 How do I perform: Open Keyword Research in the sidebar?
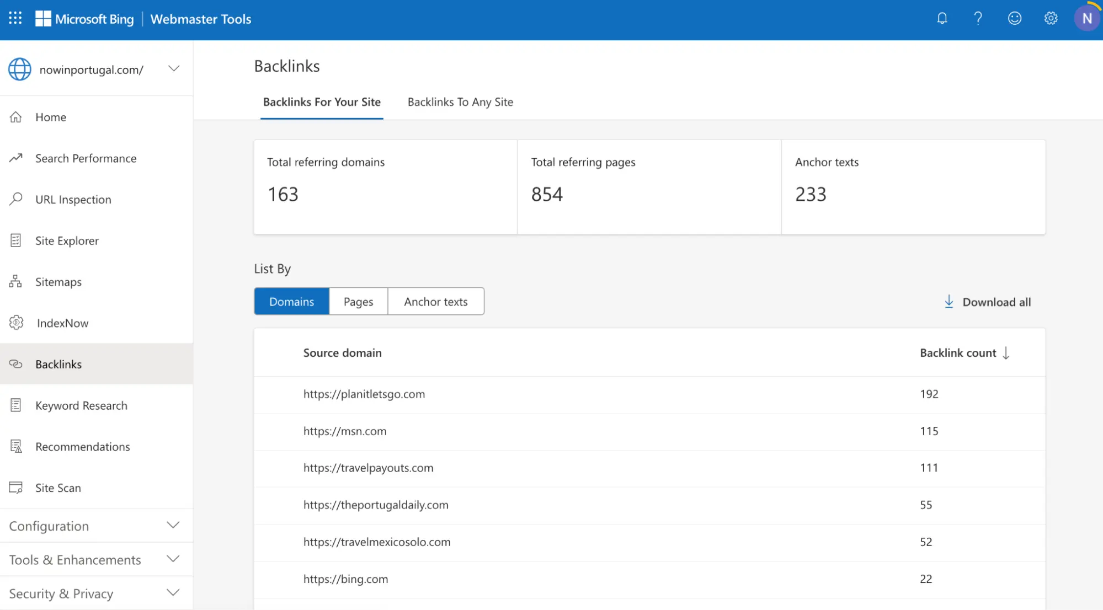(97, 405)
